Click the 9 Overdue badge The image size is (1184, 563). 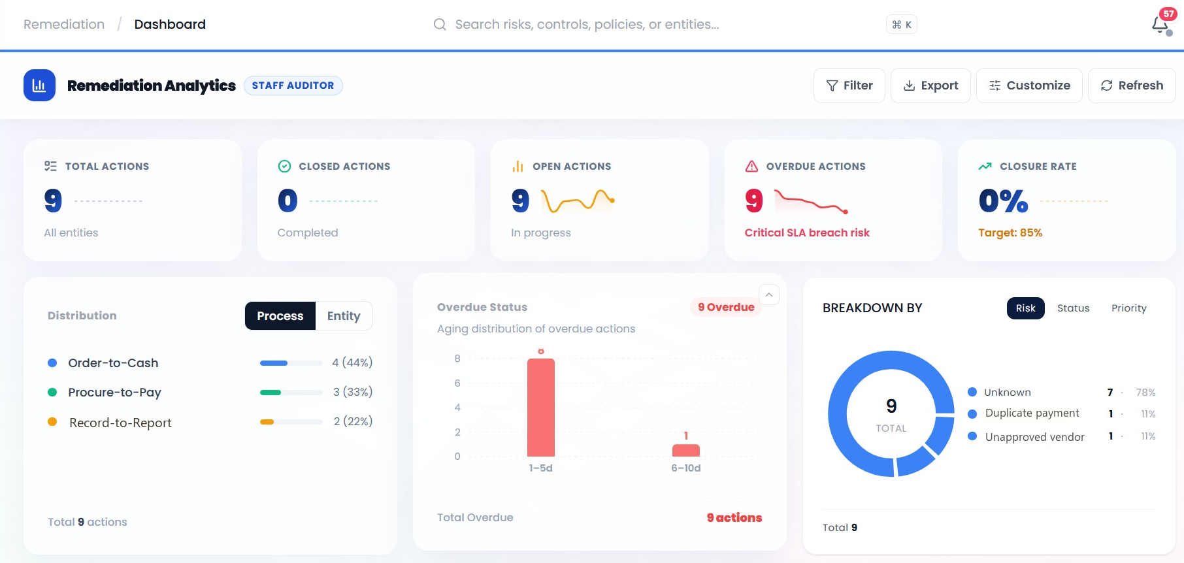[726, 307]
